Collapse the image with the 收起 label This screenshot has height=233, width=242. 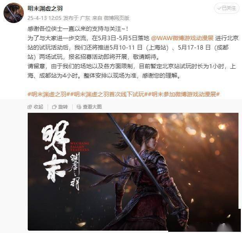(38, 107)
